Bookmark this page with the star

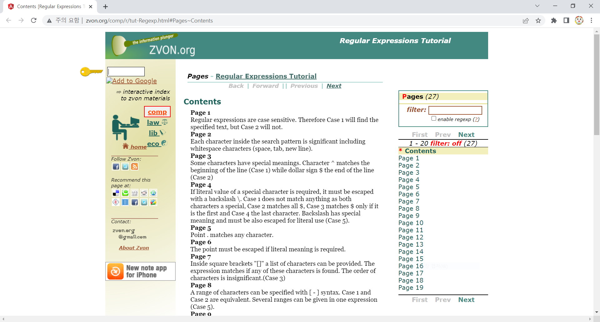pyautogui.click(x=538, y=20)
